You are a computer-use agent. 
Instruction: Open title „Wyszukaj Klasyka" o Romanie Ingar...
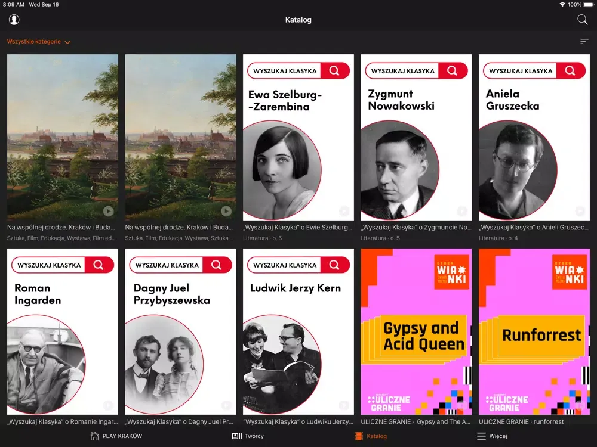[x=63, y=421]
